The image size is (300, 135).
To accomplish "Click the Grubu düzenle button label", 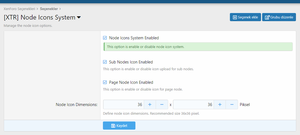I will pyautogui.click(x=282, y=17).
